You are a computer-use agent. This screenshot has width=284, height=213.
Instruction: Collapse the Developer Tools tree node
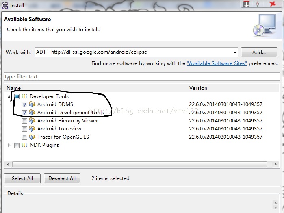click(9, 96)
